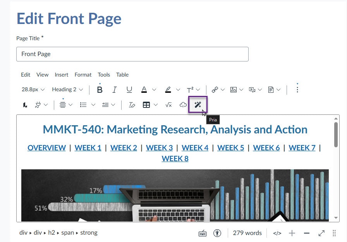
Task: Open the more toolbar options menu
Action: tap(297, 90)
